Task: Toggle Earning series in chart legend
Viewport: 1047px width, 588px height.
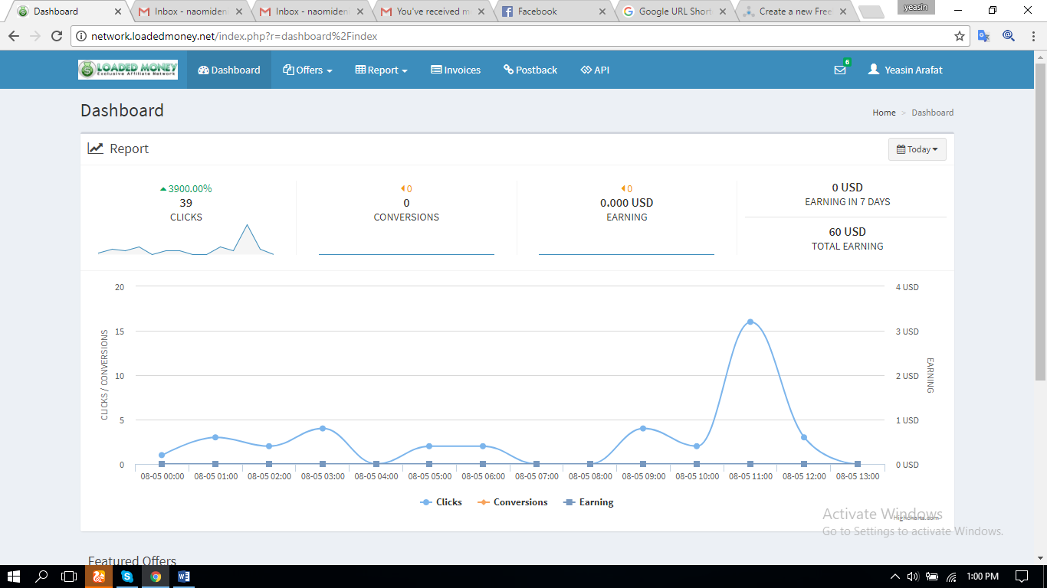Action: 589,502
